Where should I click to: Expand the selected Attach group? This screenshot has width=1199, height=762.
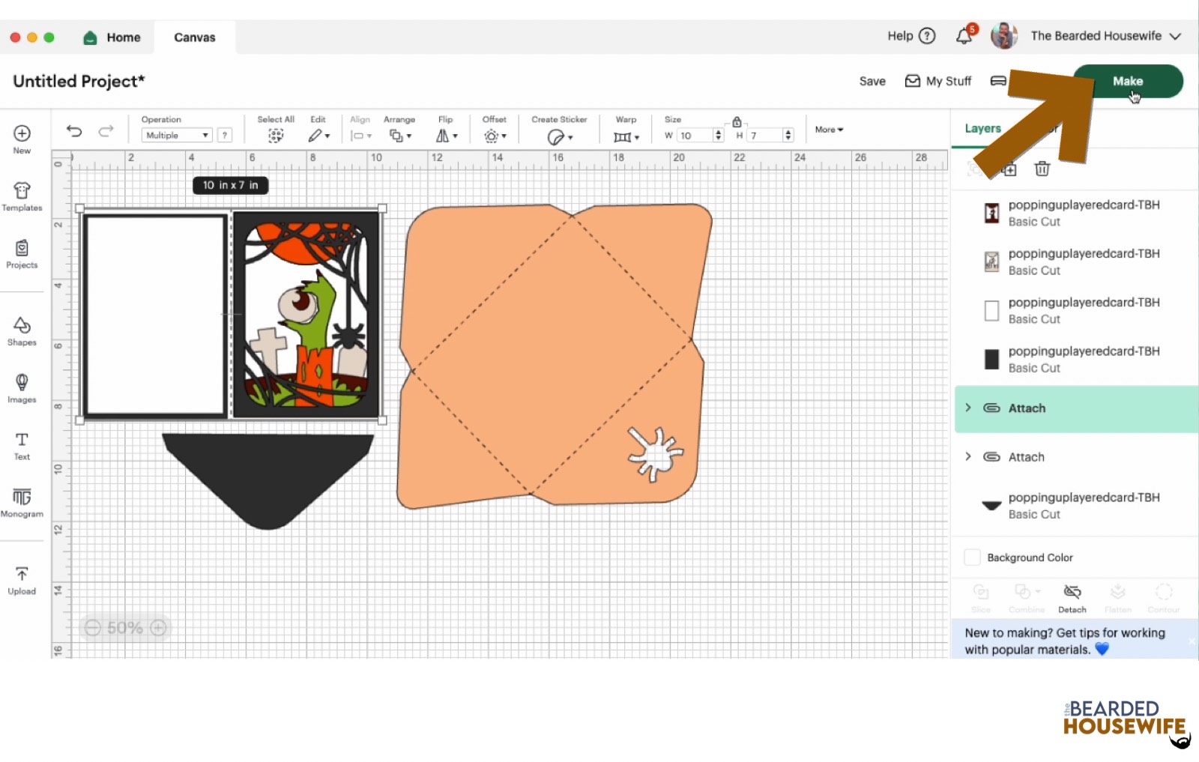pos(968,408)
